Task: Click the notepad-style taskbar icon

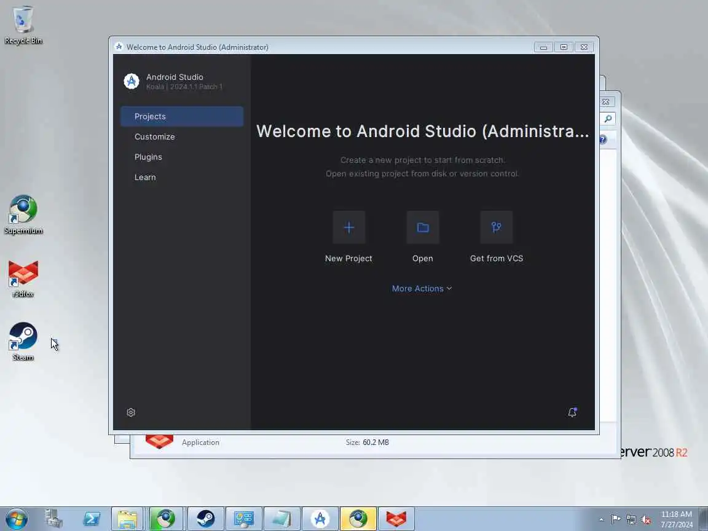Action: pyautogui.click(x=281, y=519)
